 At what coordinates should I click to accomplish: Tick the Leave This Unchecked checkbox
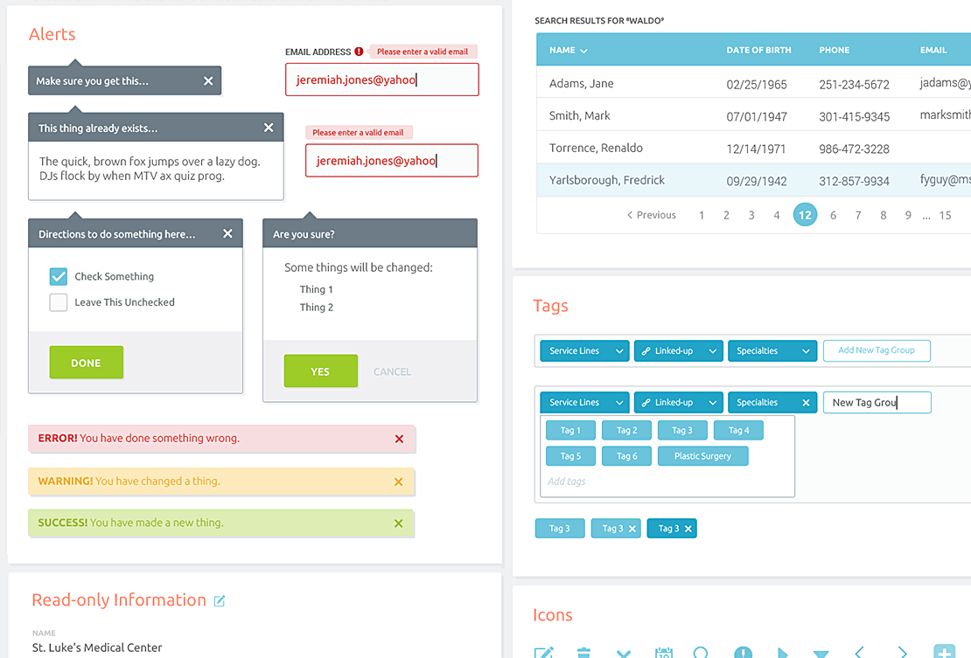(59, 303)
